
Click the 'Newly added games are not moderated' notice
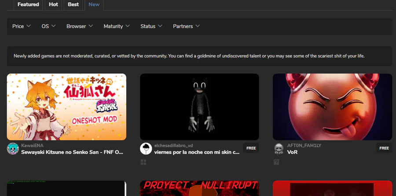pyautogui.click(x=199, y=56)
